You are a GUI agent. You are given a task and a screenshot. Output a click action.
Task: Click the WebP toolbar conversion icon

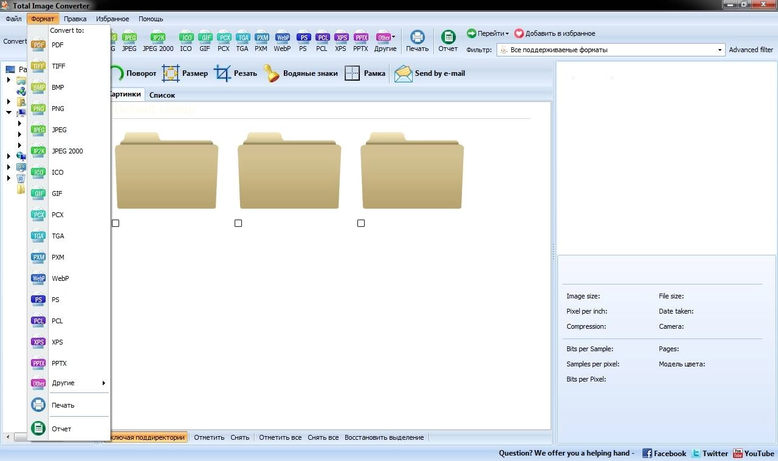point(282,41)
